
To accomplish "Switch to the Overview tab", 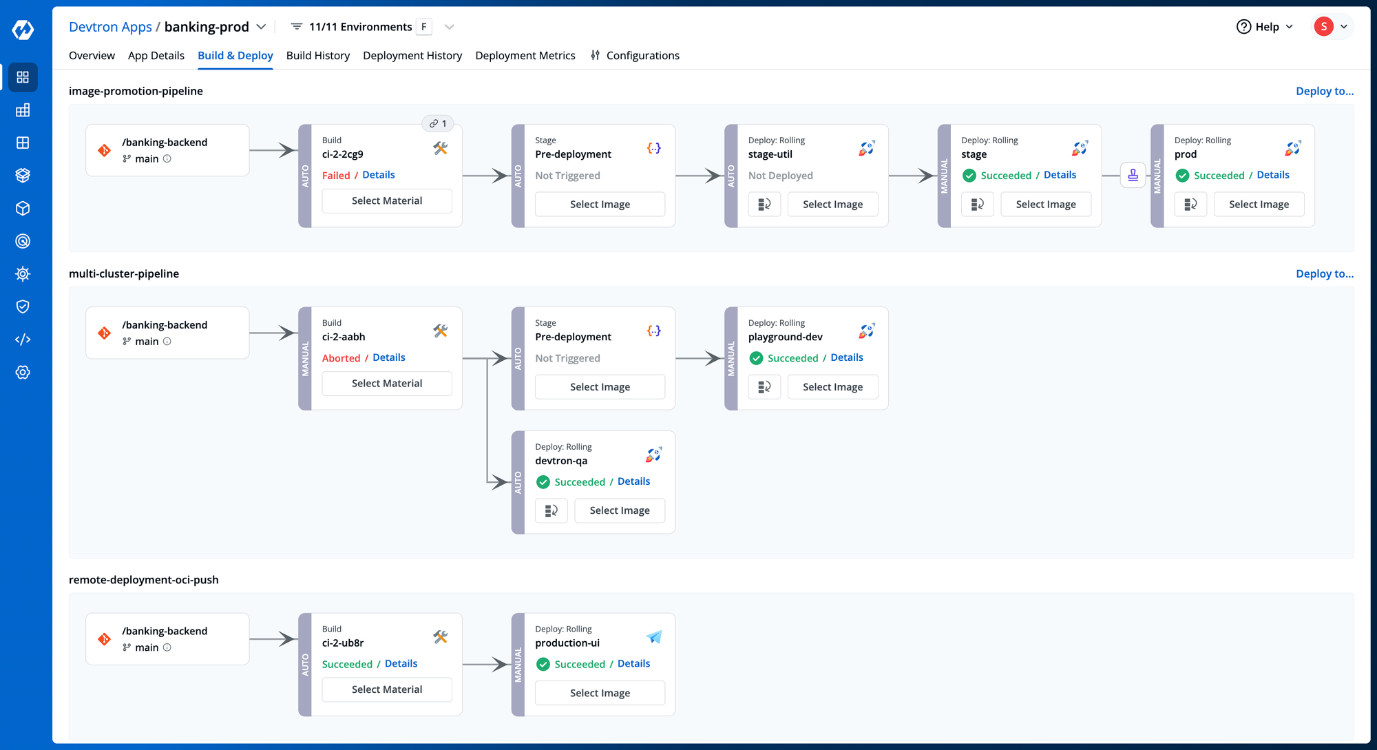I will (92, 56).
